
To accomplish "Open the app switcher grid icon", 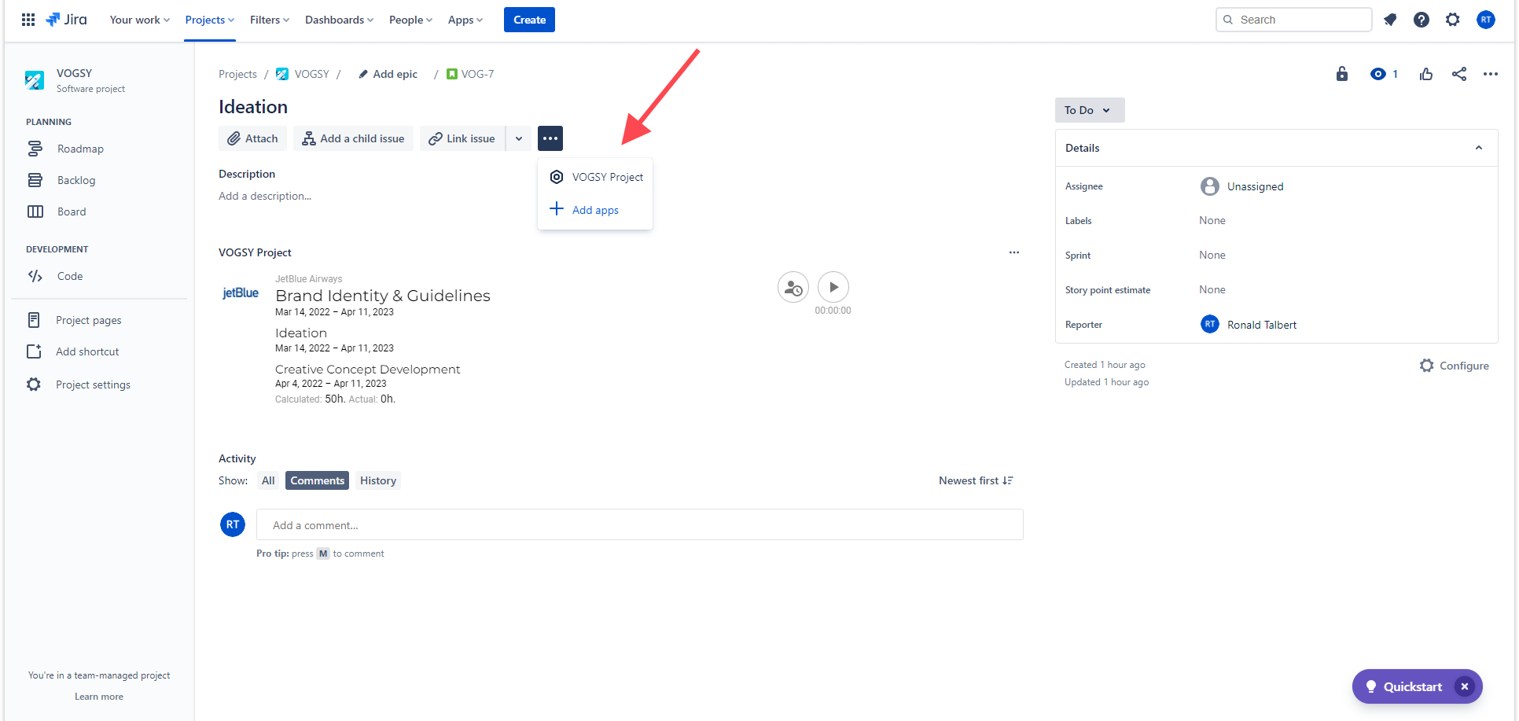I will coord(28,20).
